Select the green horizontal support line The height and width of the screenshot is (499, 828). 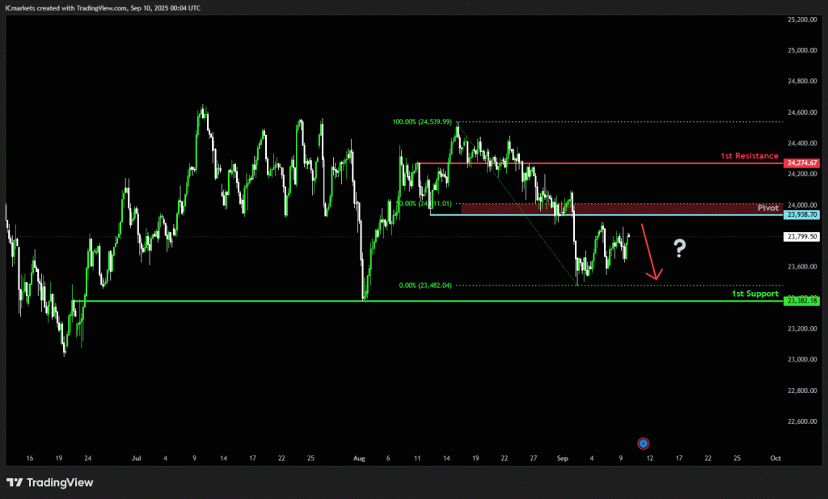pyautogui.click(x=428, y=301)
